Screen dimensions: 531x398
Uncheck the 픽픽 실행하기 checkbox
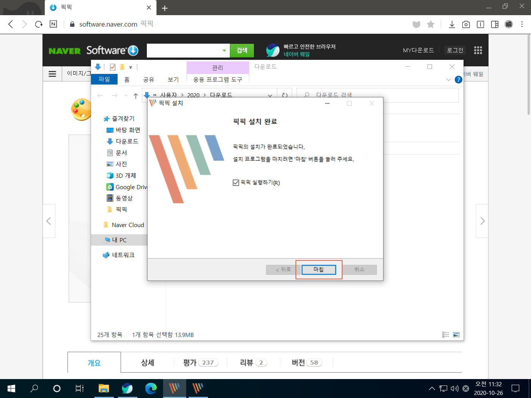coord(236,183)
